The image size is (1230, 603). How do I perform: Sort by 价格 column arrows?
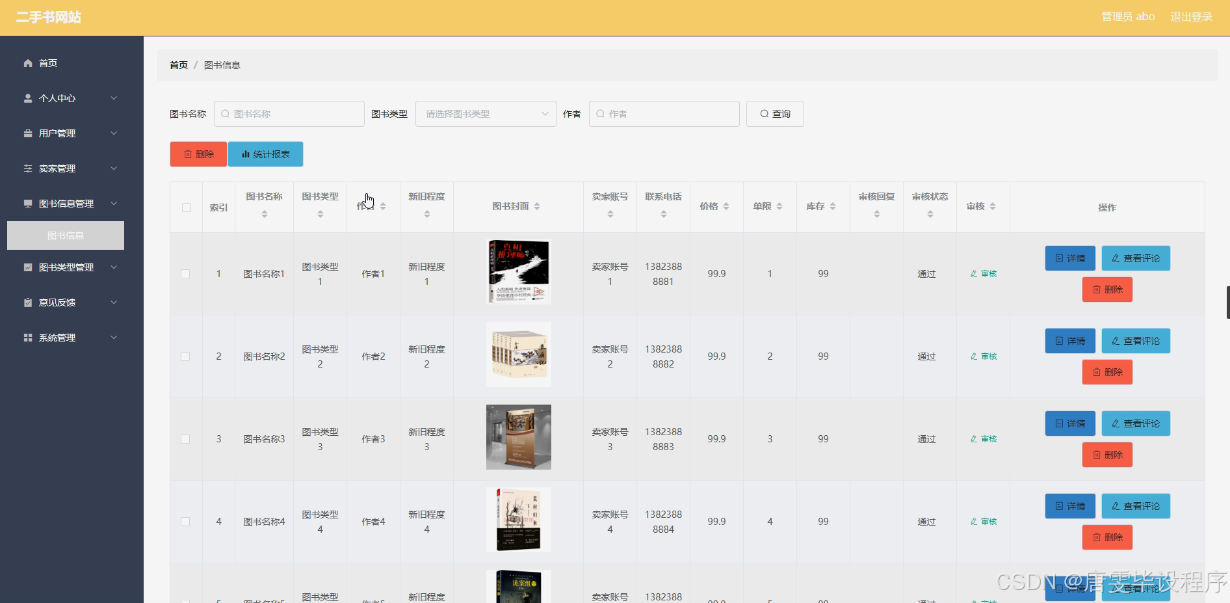click(726, 206)
